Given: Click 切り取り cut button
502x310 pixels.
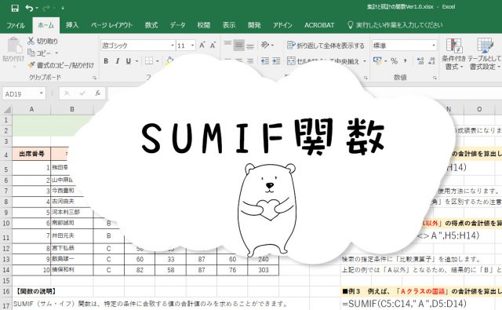Looking at the screenshot, I should point(42,41).
